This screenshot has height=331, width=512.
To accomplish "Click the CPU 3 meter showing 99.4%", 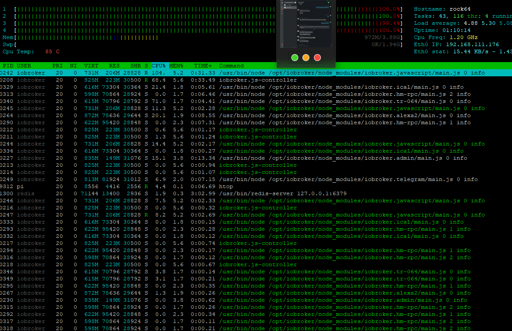I will tap(208, 23).
